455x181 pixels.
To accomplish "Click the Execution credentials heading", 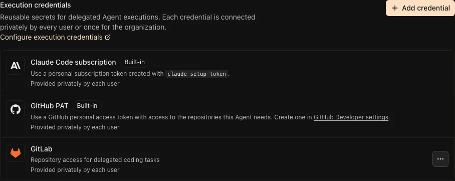I will pos(36,5).
